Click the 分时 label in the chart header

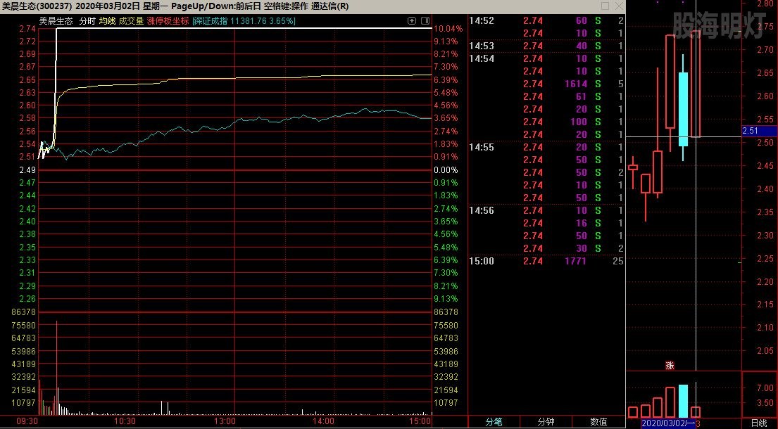(x=87, y=21)
